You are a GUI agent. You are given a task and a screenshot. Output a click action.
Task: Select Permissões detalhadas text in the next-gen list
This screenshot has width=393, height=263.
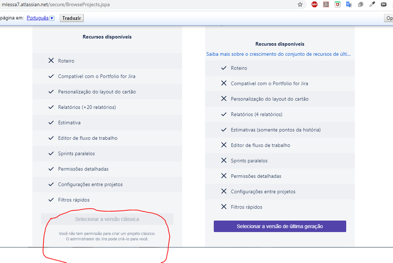click(256, 176)
